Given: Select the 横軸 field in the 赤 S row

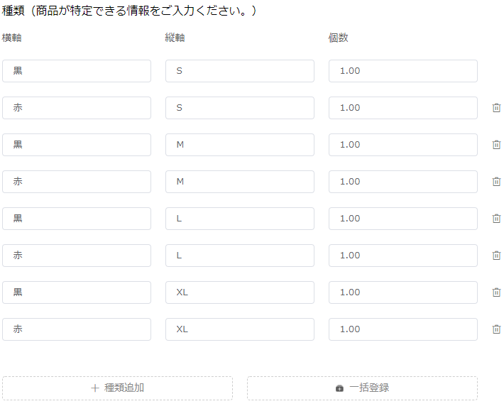Looking at the screenshot, I should [77, 108].
